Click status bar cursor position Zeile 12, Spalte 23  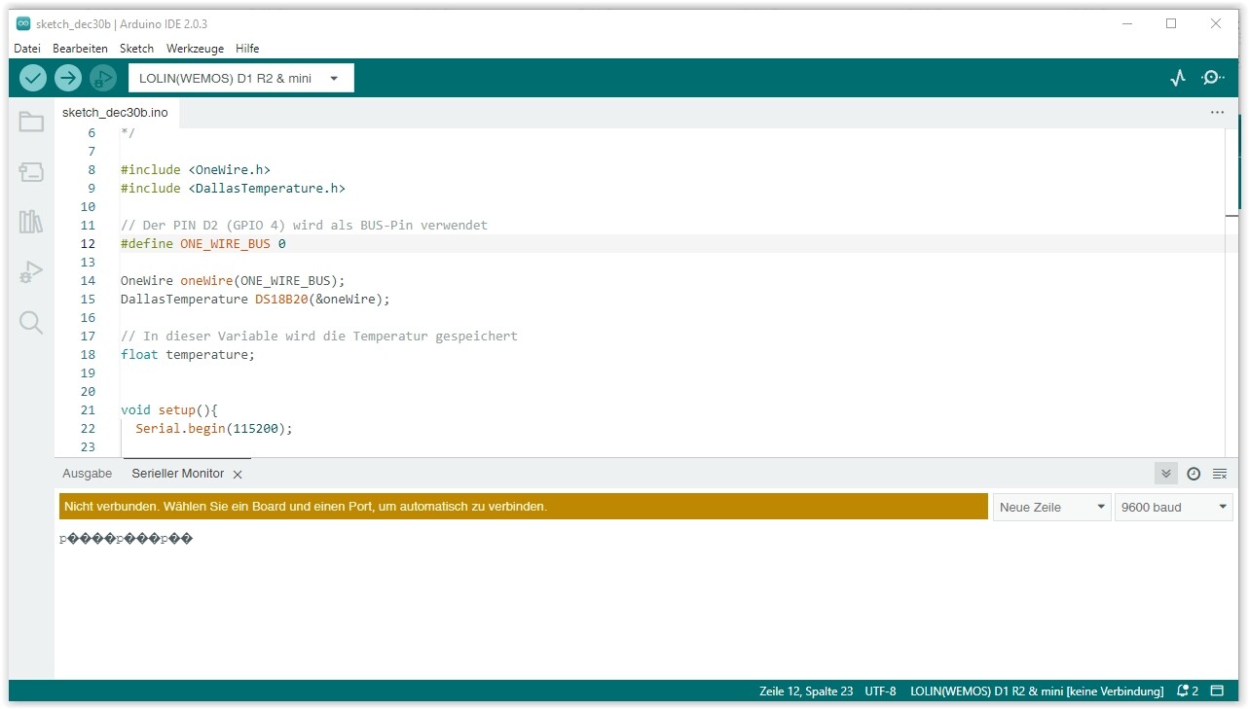pos(806,691)
